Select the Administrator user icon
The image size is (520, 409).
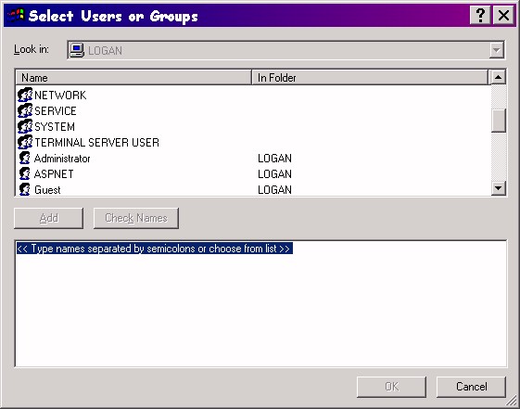tap(24, 159)
